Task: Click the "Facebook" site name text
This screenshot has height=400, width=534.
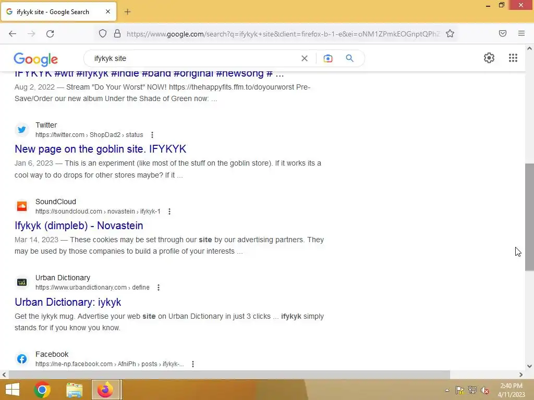Action: coord(52,354)
